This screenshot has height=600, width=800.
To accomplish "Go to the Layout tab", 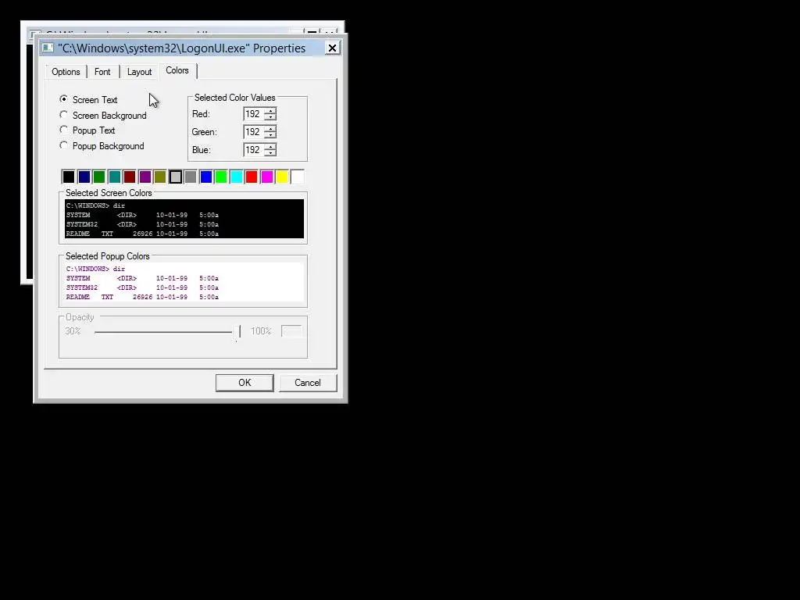I will pyautogui.click(x=139, y=72).
